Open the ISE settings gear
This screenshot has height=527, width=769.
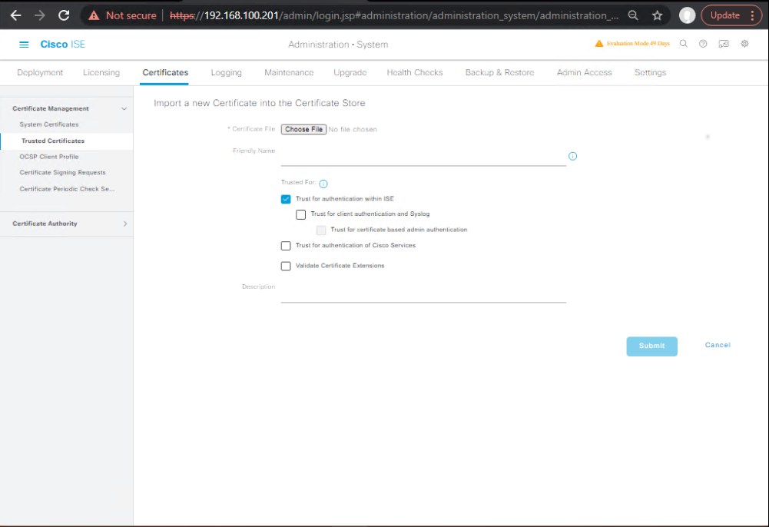(744, 44)
